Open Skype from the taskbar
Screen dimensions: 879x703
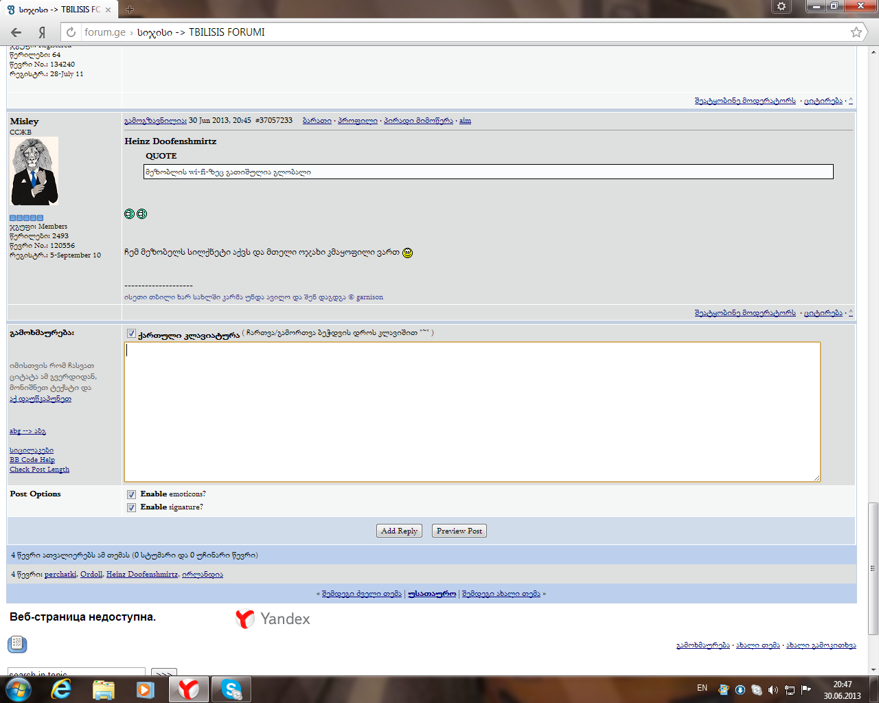(x=231, y=689)
